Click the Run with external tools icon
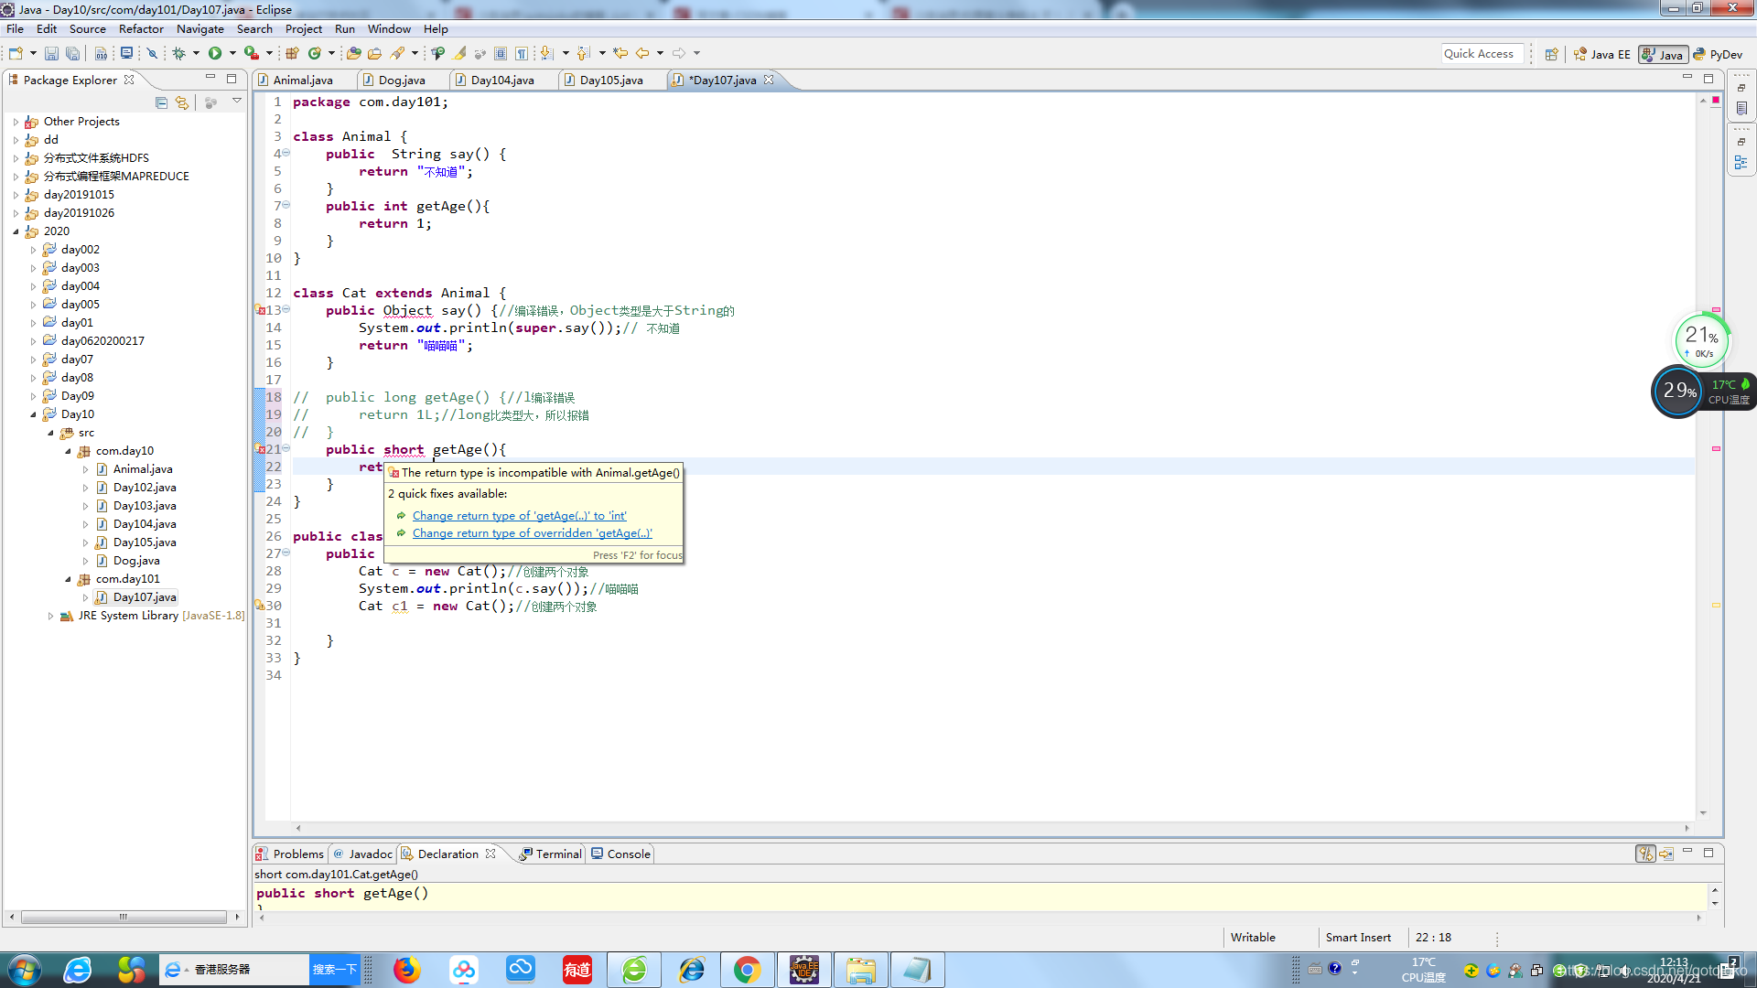 click(251, 54)
